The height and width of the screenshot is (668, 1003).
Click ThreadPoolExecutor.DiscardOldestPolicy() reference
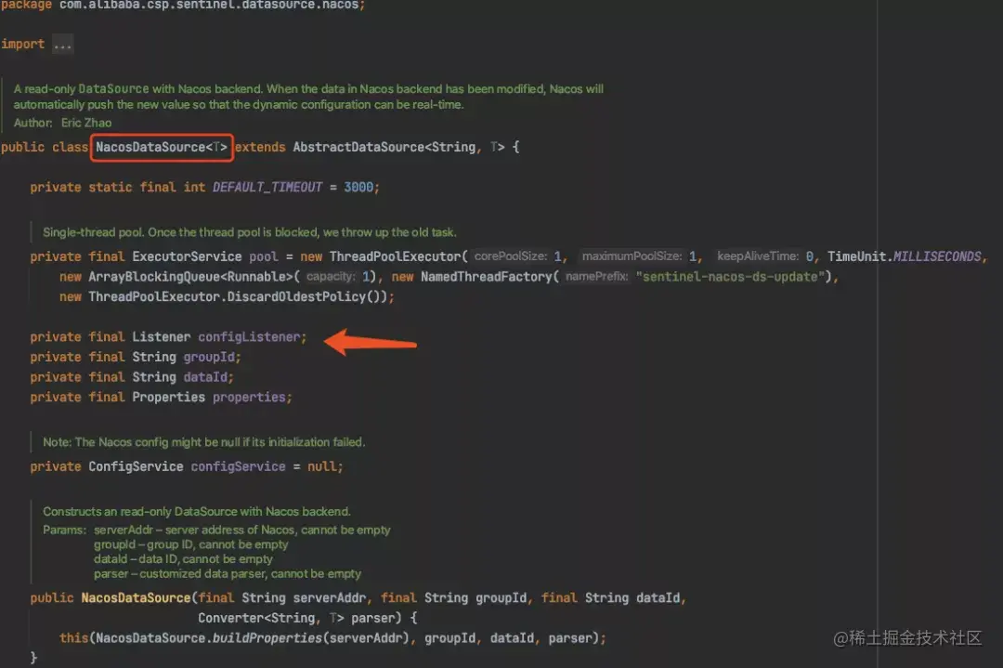coord(237,297)
